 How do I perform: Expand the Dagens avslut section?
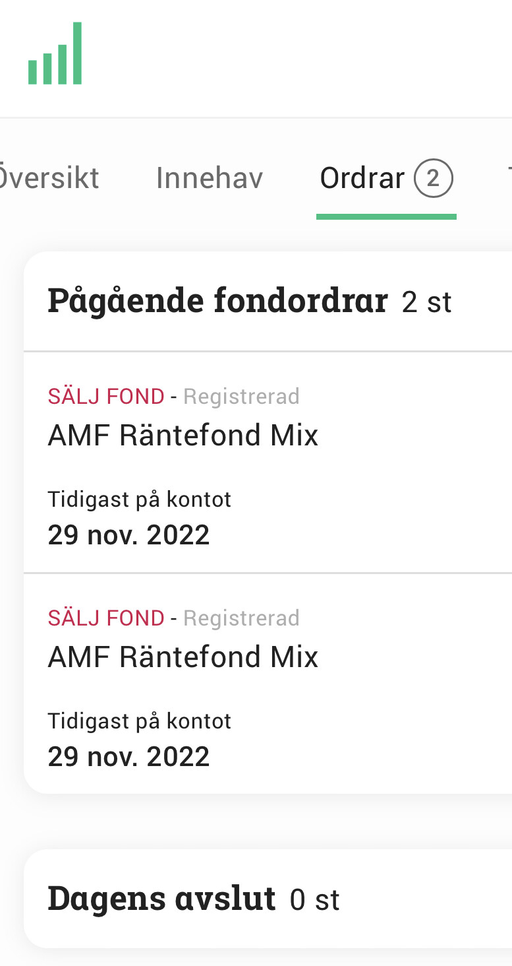click(161, 899)
